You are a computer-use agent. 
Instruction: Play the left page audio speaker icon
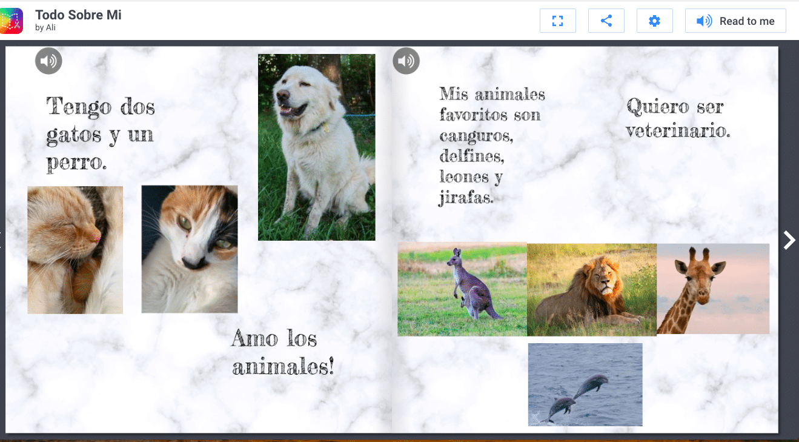(x=48, y=61)
